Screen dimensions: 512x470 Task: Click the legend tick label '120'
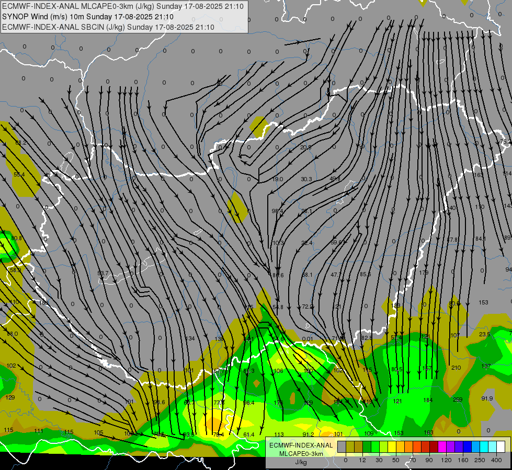tap(446, 460)
